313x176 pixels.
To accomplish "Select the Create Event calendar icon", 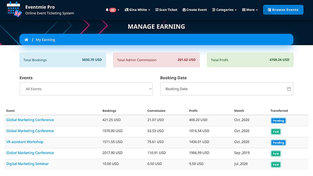I will coord(184,9).
